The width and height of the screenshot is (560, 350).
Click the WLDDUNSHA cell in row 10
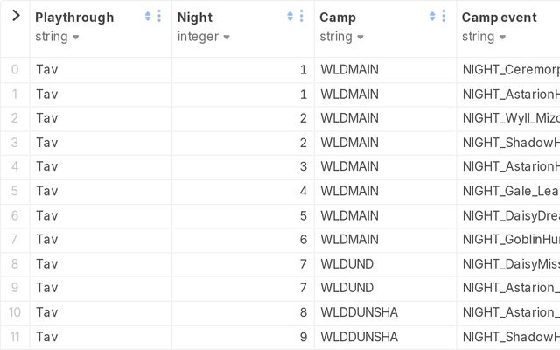tap(360, 312)
